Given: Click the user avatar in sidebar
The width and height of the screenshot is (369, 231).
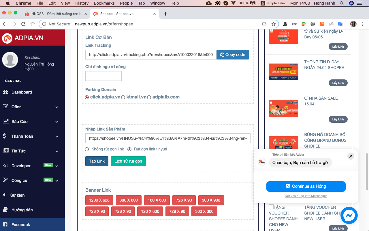Looking at the screenshot, I should [10, 60].
